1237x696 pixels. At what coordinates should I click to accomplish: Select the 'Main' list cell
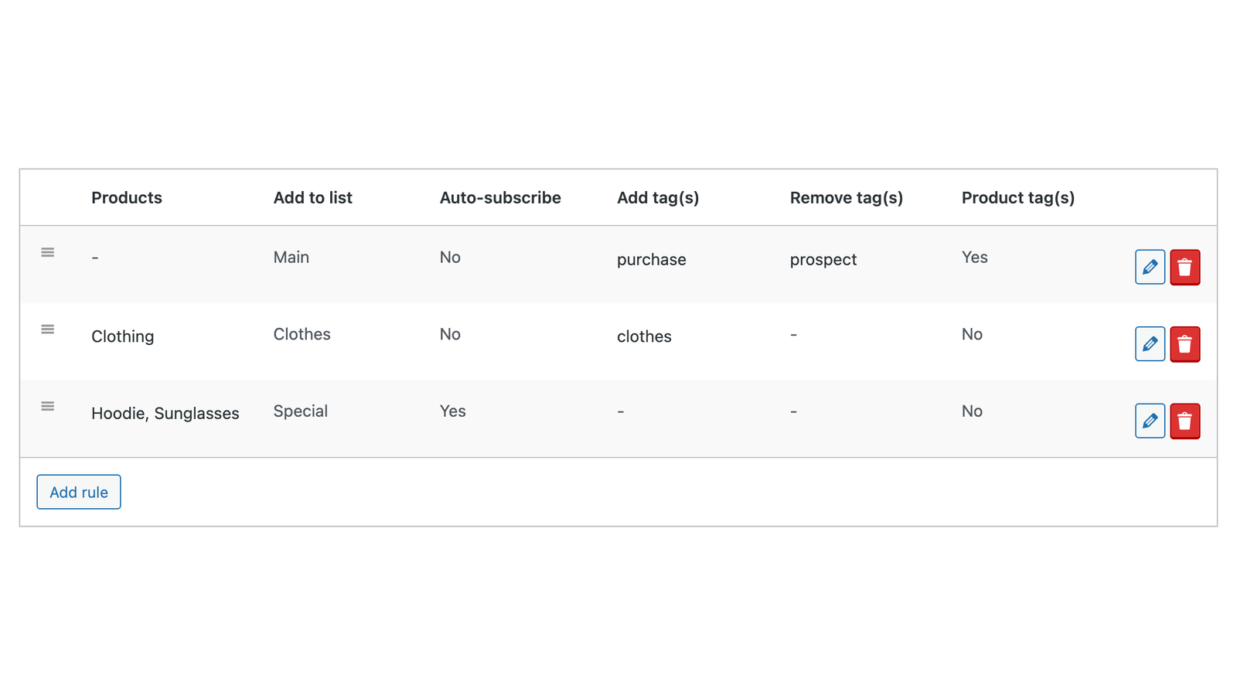coord(291,258)
